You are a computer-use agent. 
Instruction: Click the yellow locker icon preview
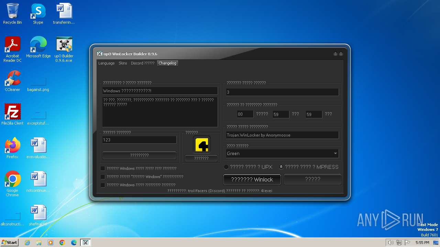[201, 144]
